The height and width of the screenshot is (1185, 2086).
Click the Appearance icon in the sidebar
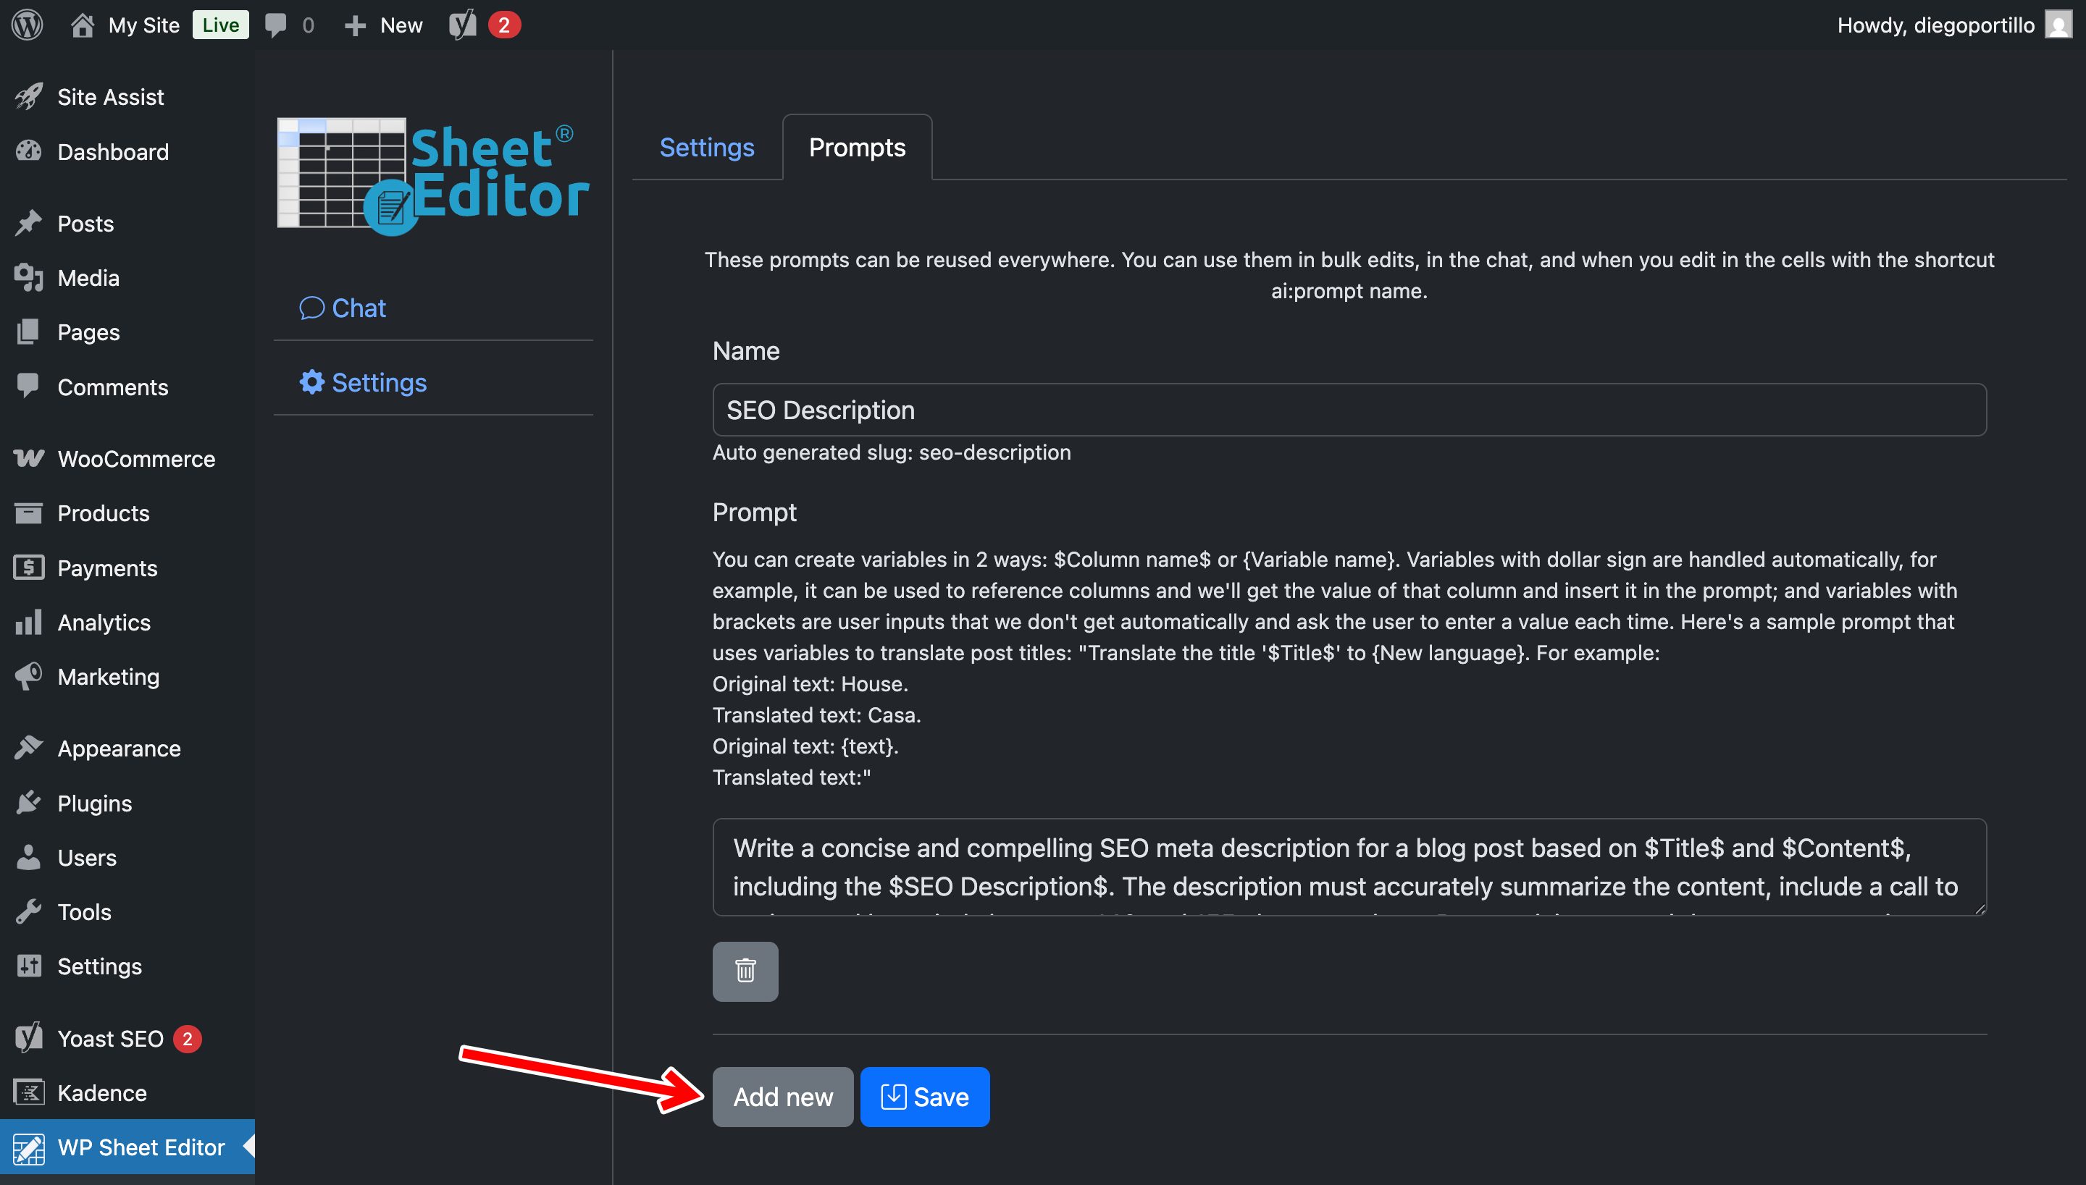(x=29, y=748)
